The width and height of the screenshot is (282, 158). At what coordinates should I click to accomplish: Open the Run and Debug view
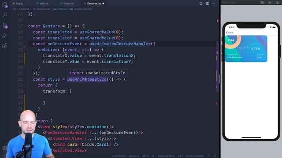[5, 36]
